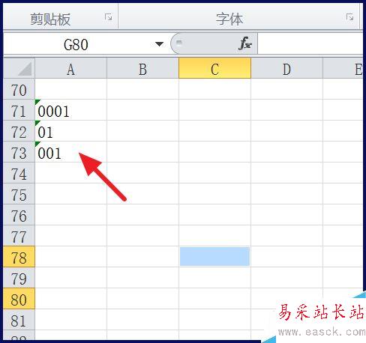Select highlighted row 78 header
This screenshot has height=343, width=366.
(x=19, y=257)
